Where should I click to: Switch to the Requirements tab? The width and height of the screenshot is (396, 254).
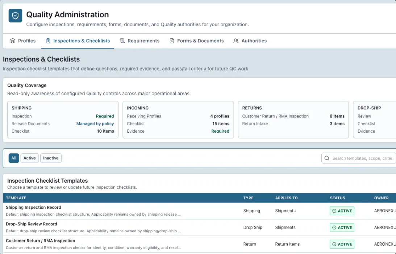tap(139, 41)
